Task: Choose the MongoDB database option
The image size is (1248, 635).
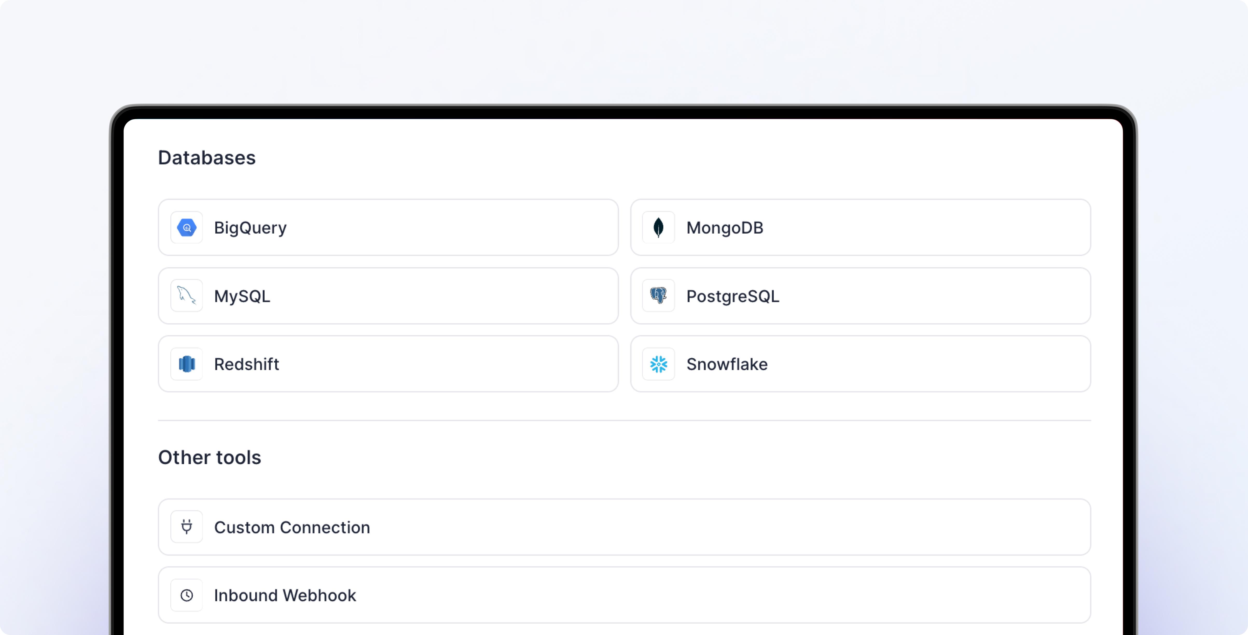Action: [860, 227]
